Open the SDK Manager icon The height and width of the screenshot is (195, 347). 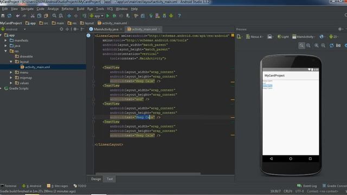coord(164,16)
